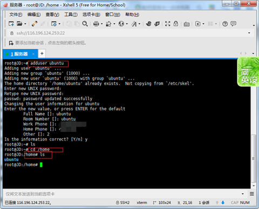Screen dimensions: 259x209
Task: Click the xterm status bar entry
Action: click(x=142, y=203)
